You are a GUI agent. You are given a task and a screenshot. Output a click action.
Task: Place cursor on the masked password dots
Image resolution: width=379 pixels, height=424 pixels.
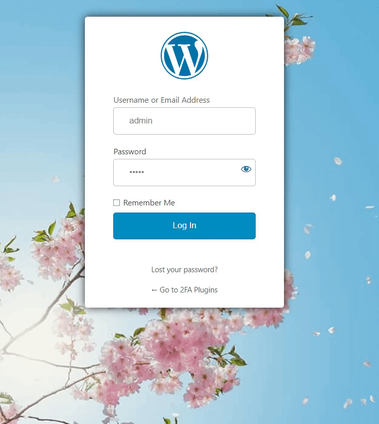click(x=136, y=172)
